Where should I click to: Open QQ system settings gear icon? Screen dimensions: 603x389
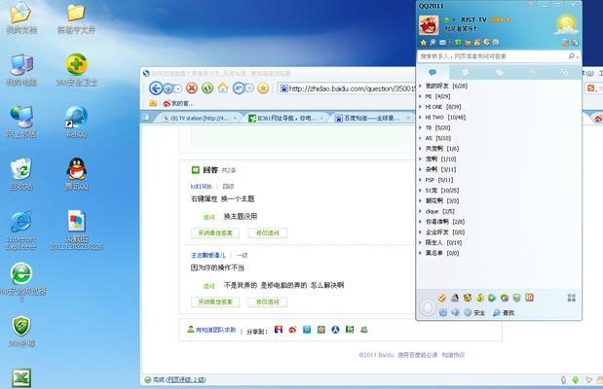tap(443, 312)
